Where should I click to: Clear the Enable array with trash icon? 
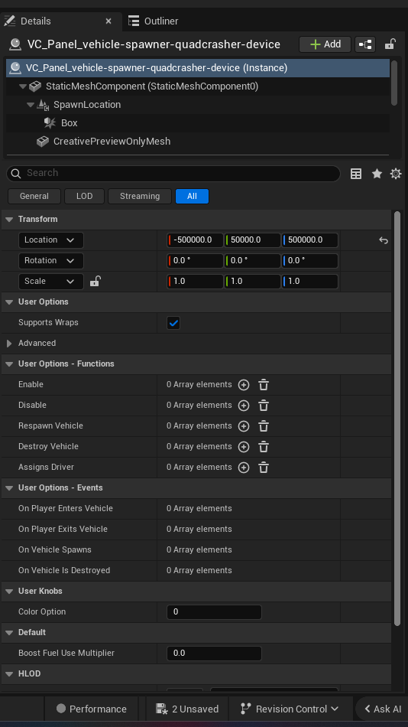click(x=264, y=385)
